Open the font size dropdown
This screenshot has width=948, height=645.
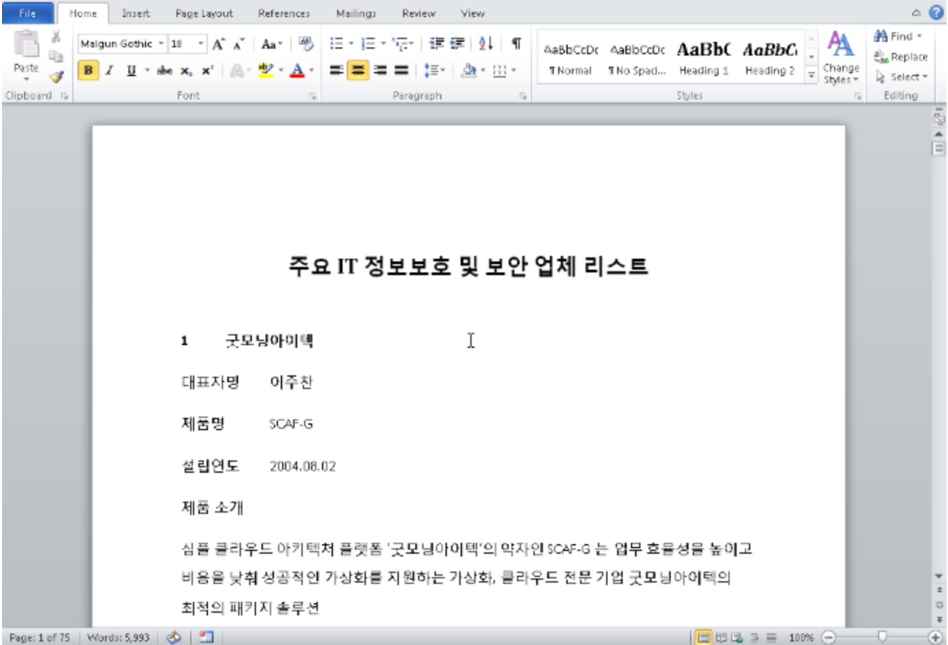coord(200,44)
